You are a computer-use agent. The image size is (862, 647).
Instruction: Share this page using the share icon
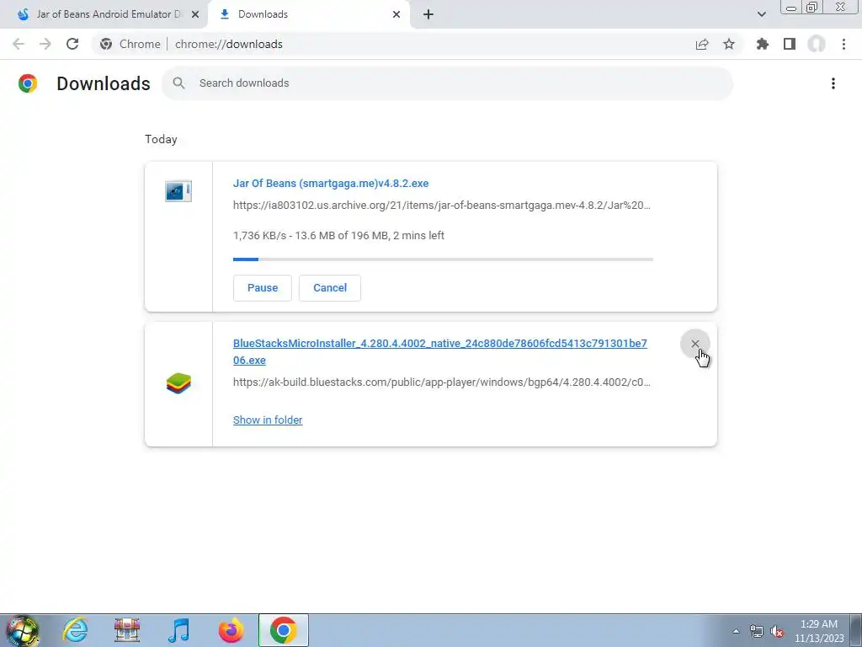702,44
